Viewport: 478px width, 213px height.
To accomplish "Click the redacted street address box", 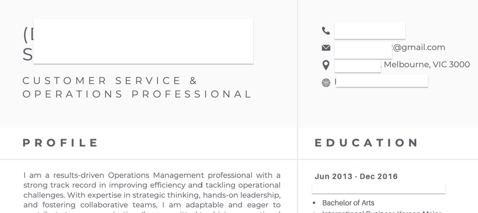I will (358, 66).
